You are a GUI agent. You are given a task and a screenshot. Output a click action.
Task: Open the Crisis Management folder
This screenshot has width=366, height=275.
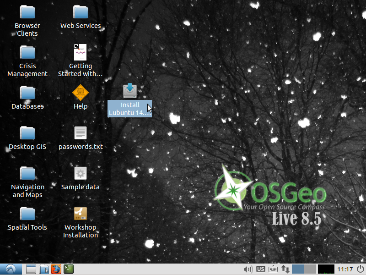[x=27, y=52]
